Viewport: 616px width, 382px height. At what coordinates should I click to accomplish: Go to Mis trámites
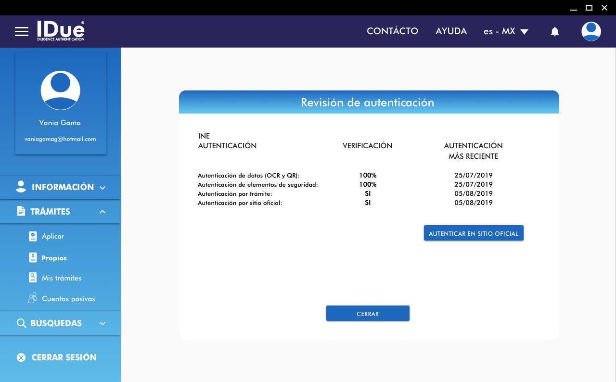click(62, 278)
